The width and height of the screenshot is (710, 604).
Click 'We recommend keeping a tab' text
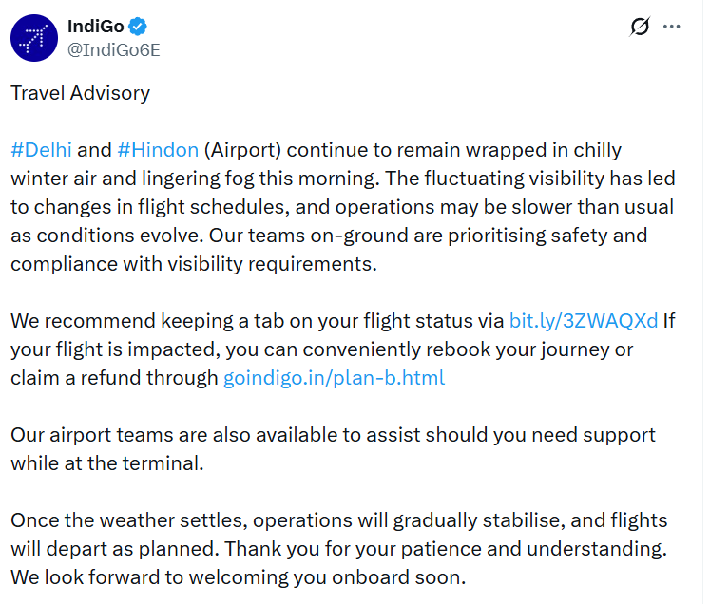point(133,321)
